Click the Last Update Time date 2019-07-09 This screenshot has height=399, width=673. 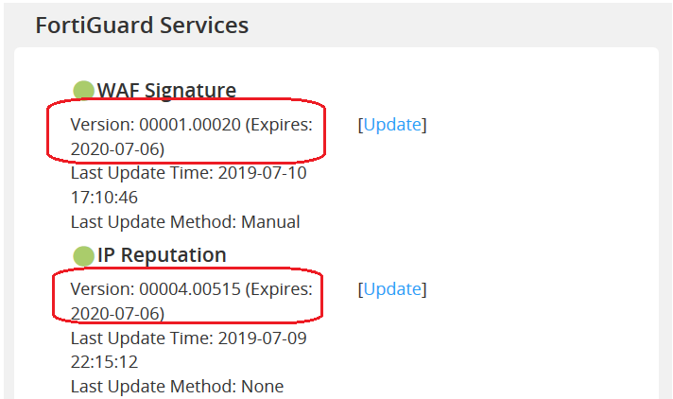click(x=263, y=338)
